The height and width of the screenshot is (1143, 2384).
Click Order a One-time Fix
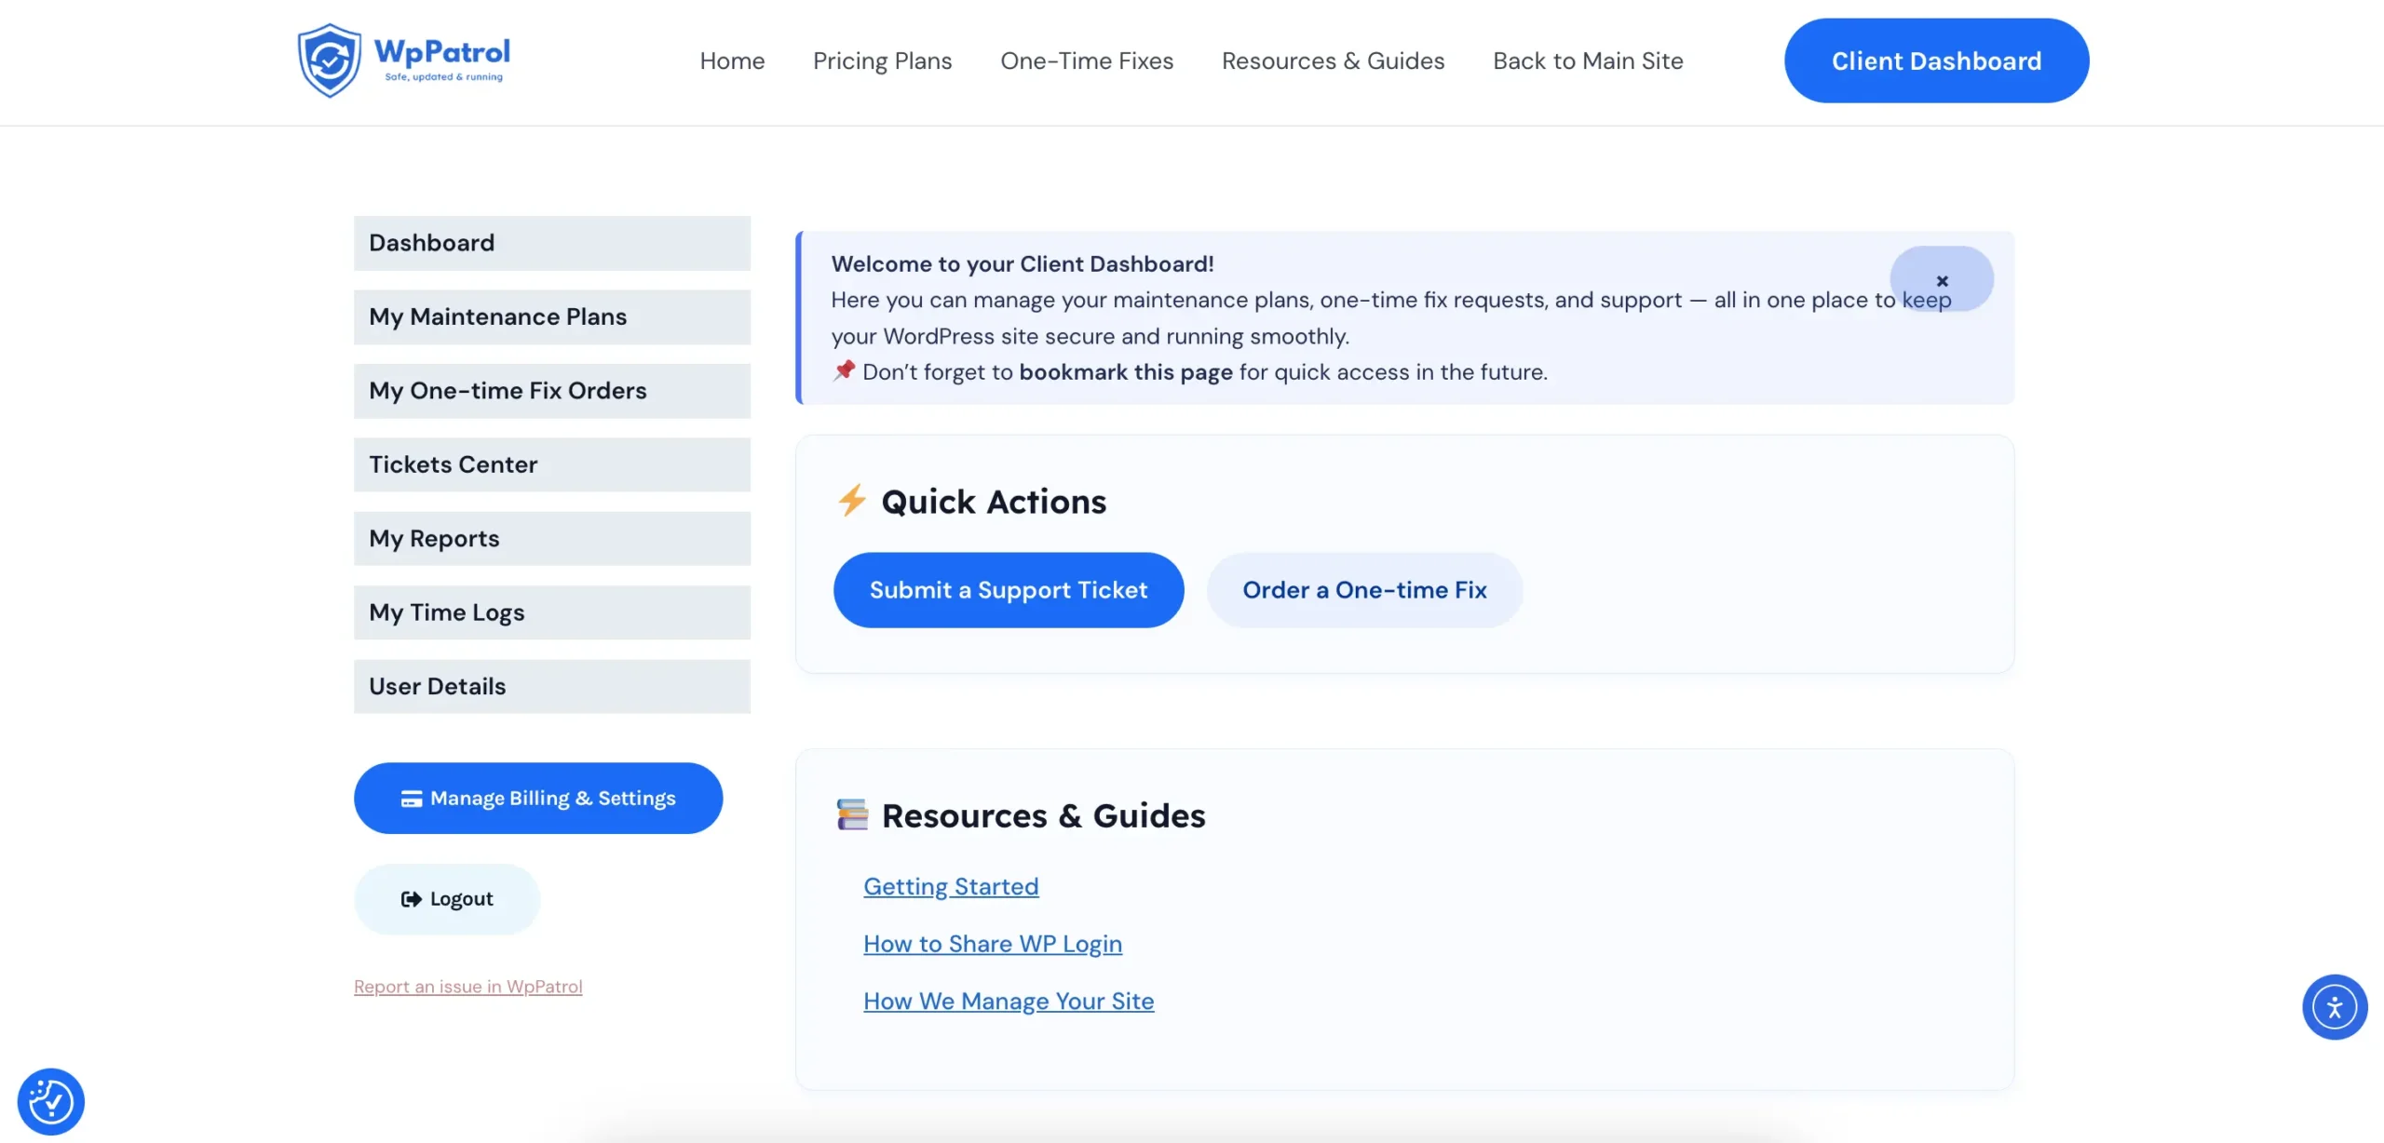point(1364,590)
